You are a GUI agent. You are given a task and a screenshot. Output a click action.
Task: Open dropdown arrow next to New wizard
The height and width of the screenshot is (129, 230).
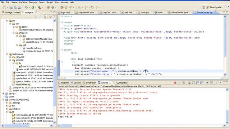click(8, 7)
